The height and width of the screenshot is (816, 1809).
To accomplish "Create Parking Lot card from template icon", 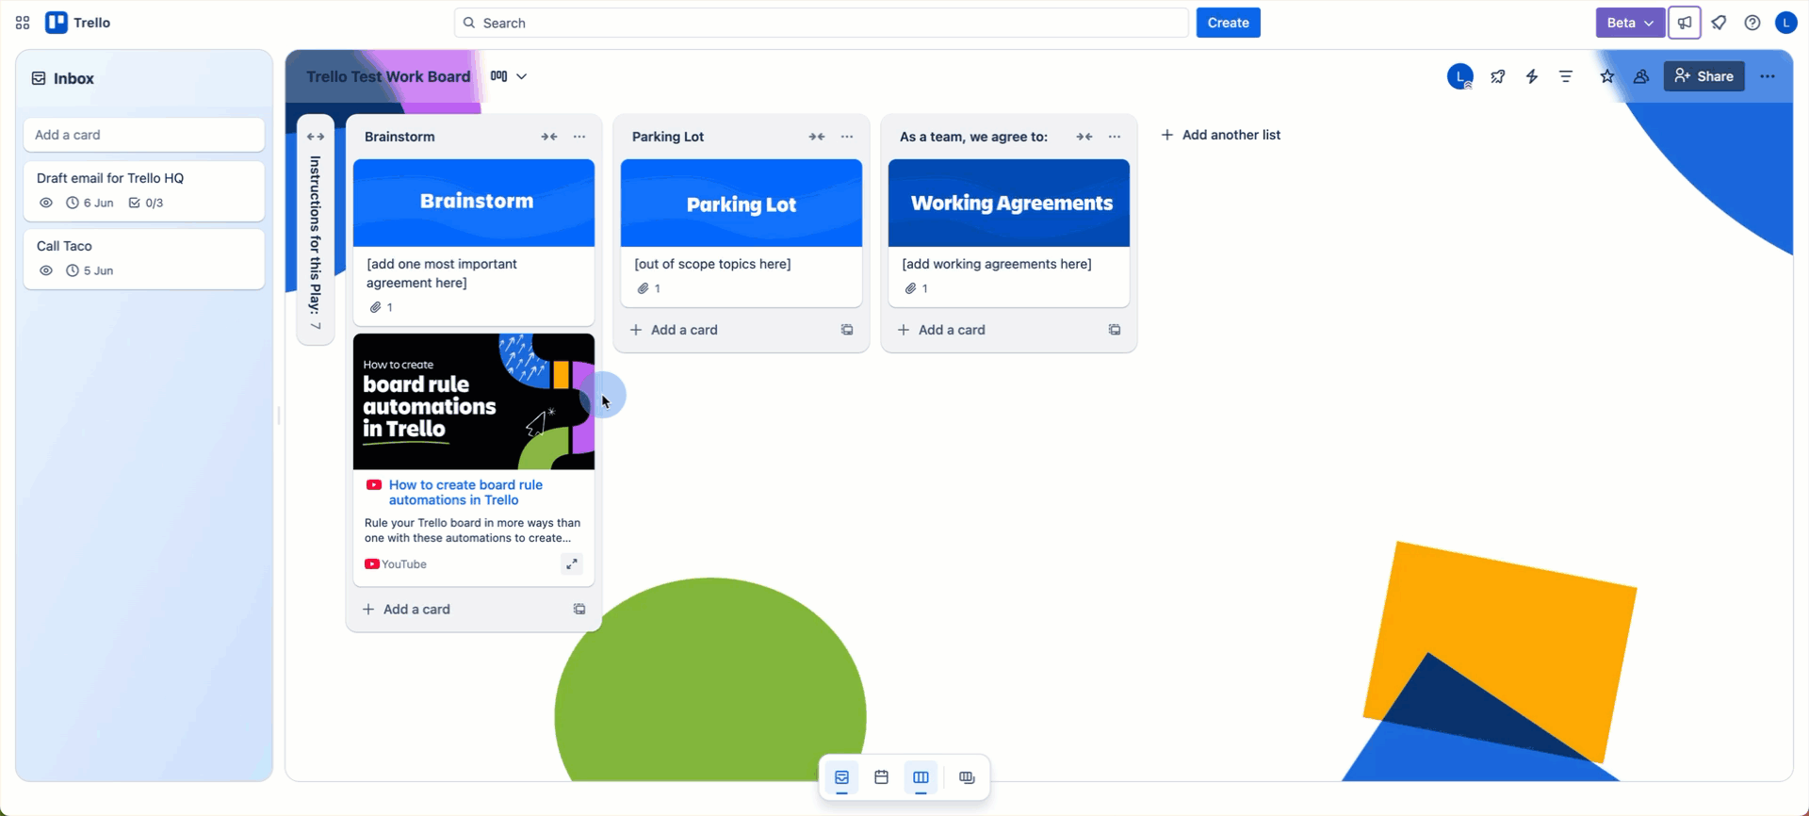I will 847,330.
